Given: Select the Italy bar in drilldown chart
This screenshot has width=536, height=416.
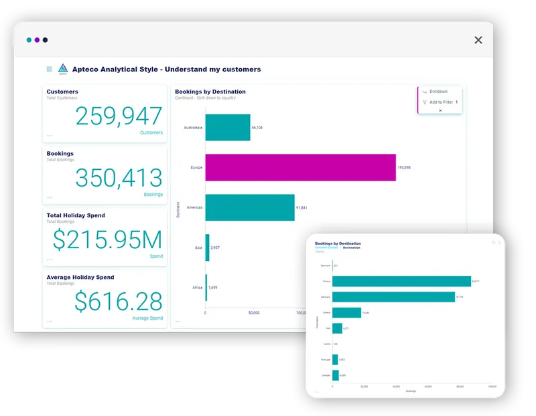Looking at the screenshot, I should [x=337, y=328].
